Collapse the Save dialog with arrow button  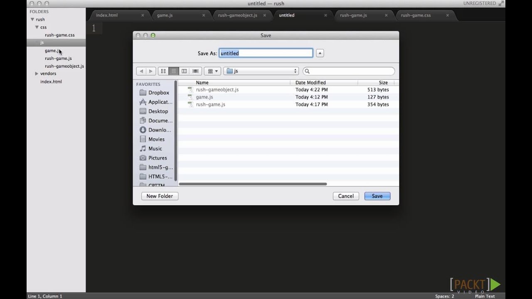320,53
